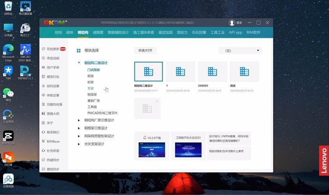Click the 在线更新 online update icon

coord(43,49)
